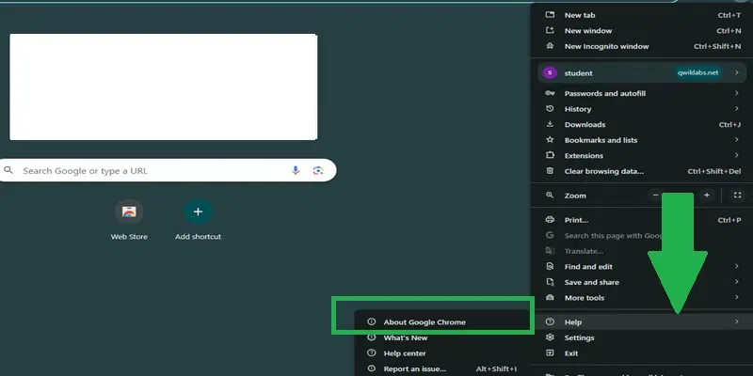Click the qwiklabs.net profile badge
Viewport: 753px width, 376px height.
coord(697,73)
